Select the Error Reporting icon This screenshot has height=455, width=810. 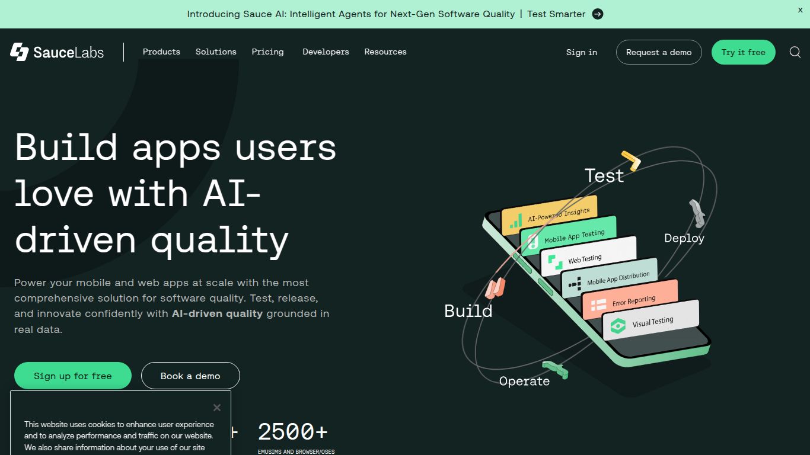(x=598, y=306)
